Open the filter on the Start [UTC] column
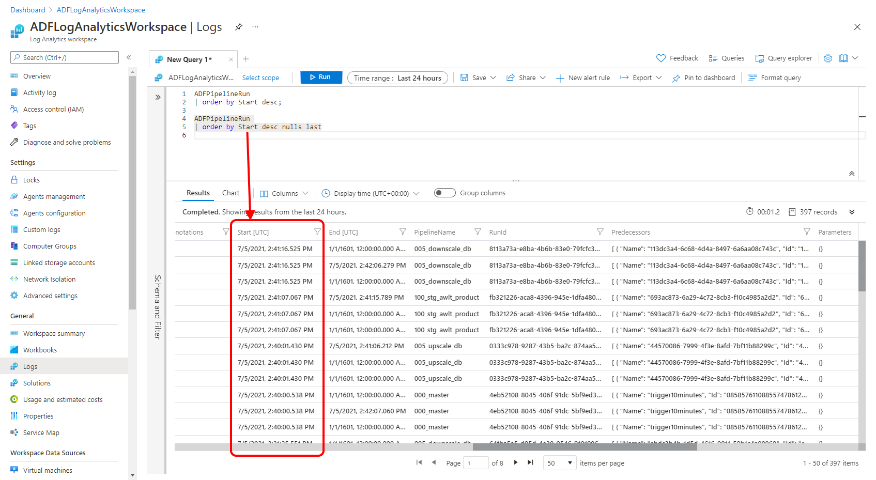 [x=317, y=232]
